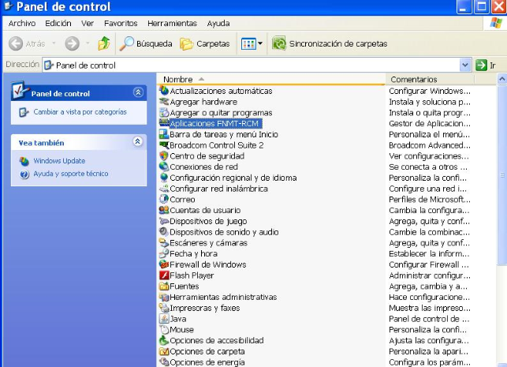Select Agregar o quitar programas icon
Viewport: 507px width, 367px height.
coord(164,113)
